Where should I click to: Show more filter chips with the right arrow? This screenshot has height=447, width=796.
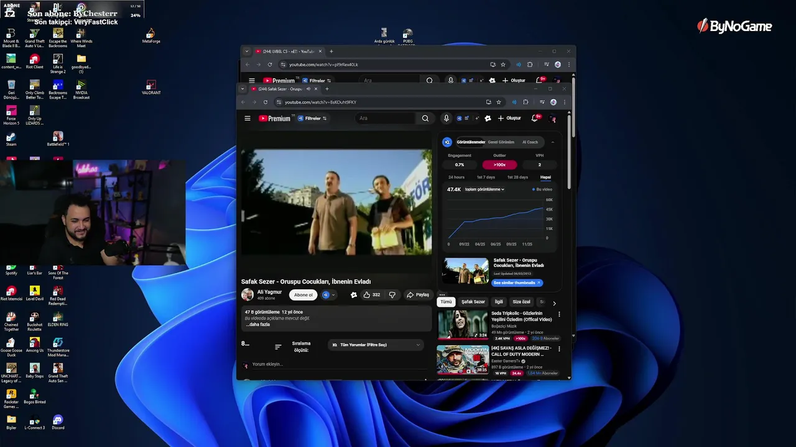click(554, 303)
